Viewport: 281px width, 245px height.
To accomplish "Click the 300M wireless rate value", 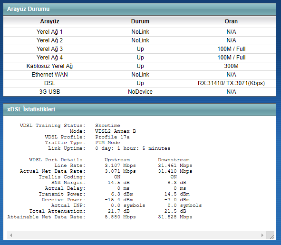I will tap(231, 66).
